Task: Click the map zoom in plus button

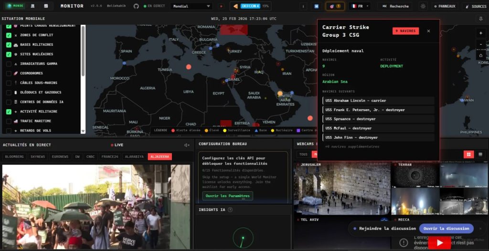Action: tap(481, 33)
